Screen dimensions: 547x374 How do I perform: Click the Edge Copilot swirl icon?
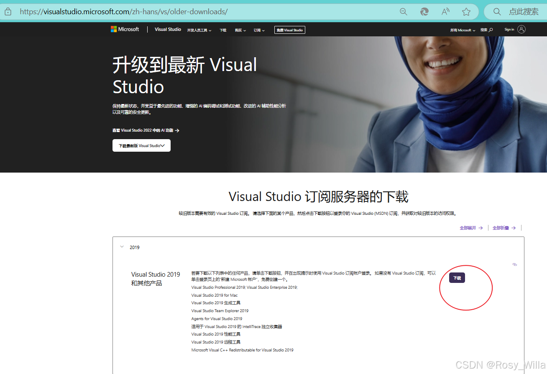[x=424, y=12]
